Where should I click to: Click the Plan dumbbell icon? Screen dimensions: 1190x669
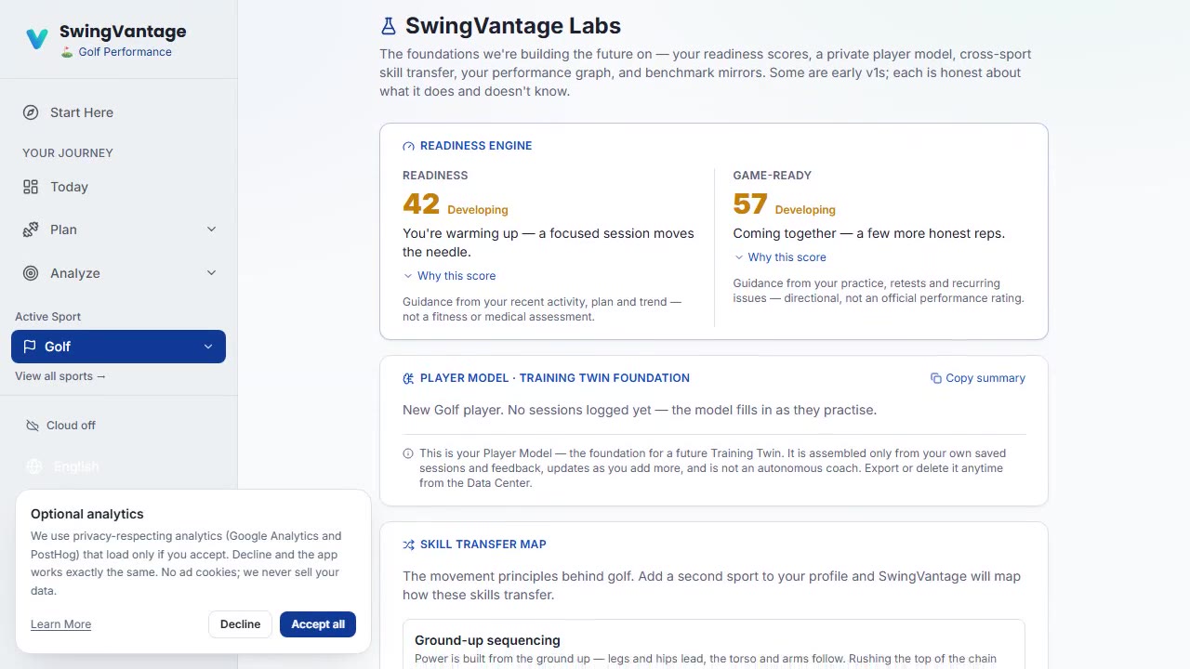click(x=31, y=230)
